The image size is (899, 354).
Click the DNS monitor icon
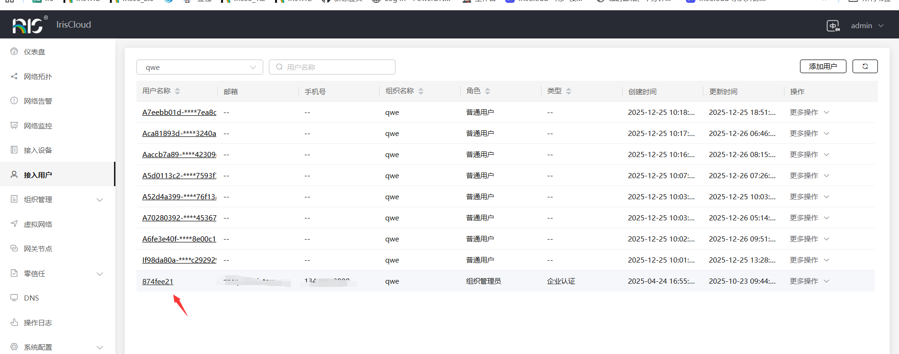[14, 298]
